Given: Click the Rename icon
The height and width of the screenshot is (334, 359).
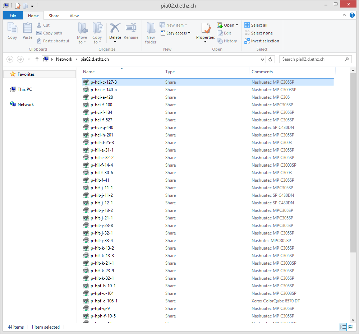Looking at the screenshot, I should [131, 28].
